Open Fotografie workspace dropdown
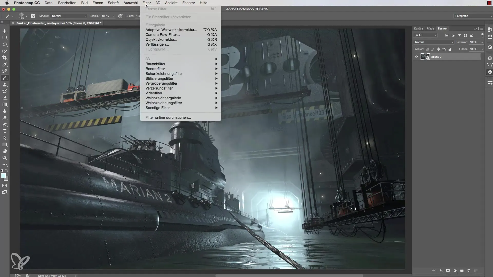493x277 pixels. coord(473,16)
